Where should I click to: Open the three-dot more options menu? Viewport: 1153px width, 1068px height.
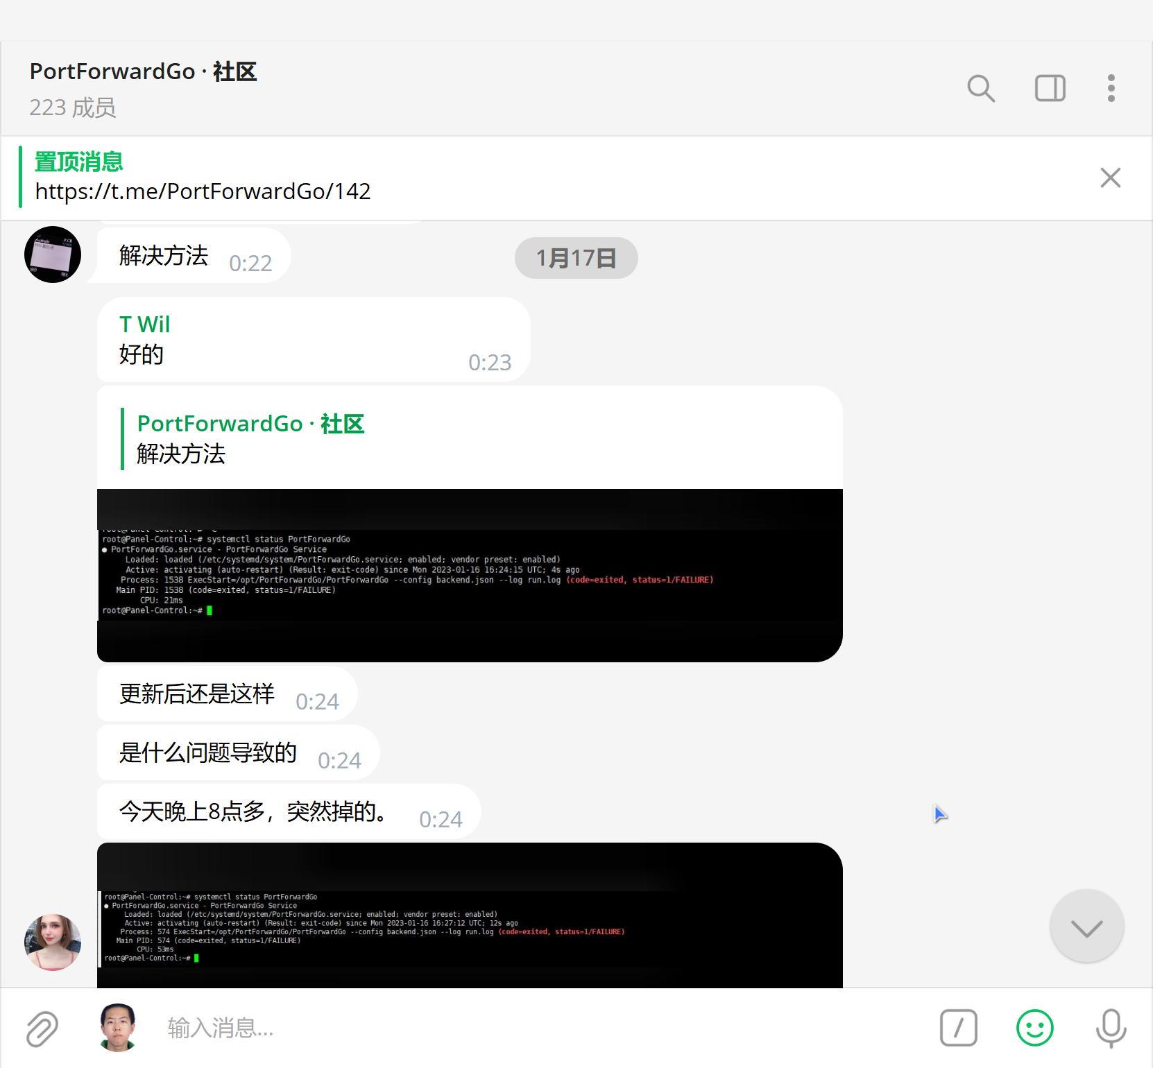click(1111, 88)
